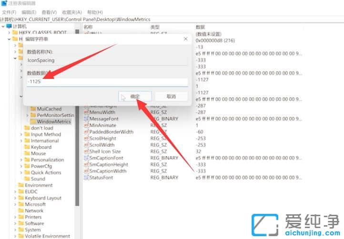
Task: Select the ScrollHeight value icon
Action: (x=86, y=138)
